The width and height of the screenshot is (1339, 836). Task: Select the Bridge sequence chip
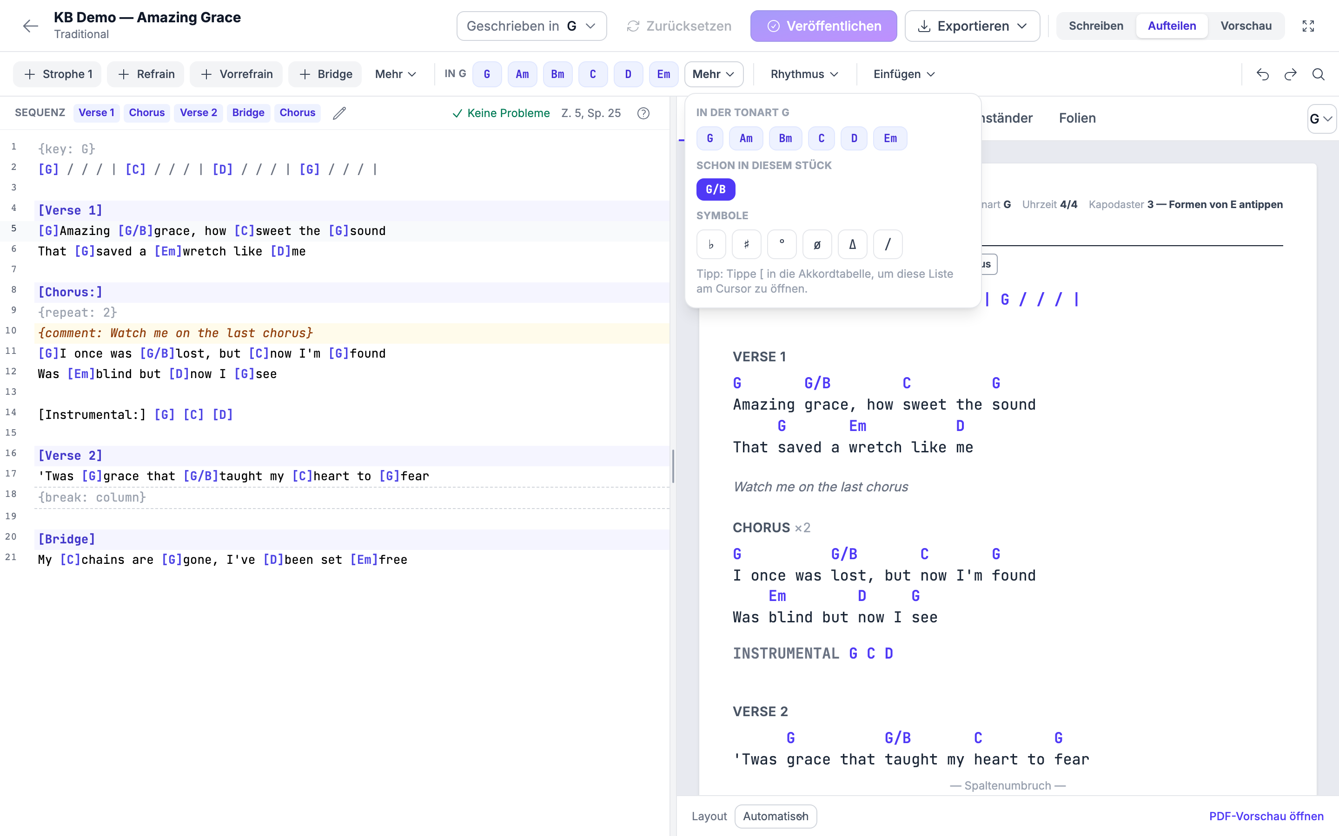[248, 113]
